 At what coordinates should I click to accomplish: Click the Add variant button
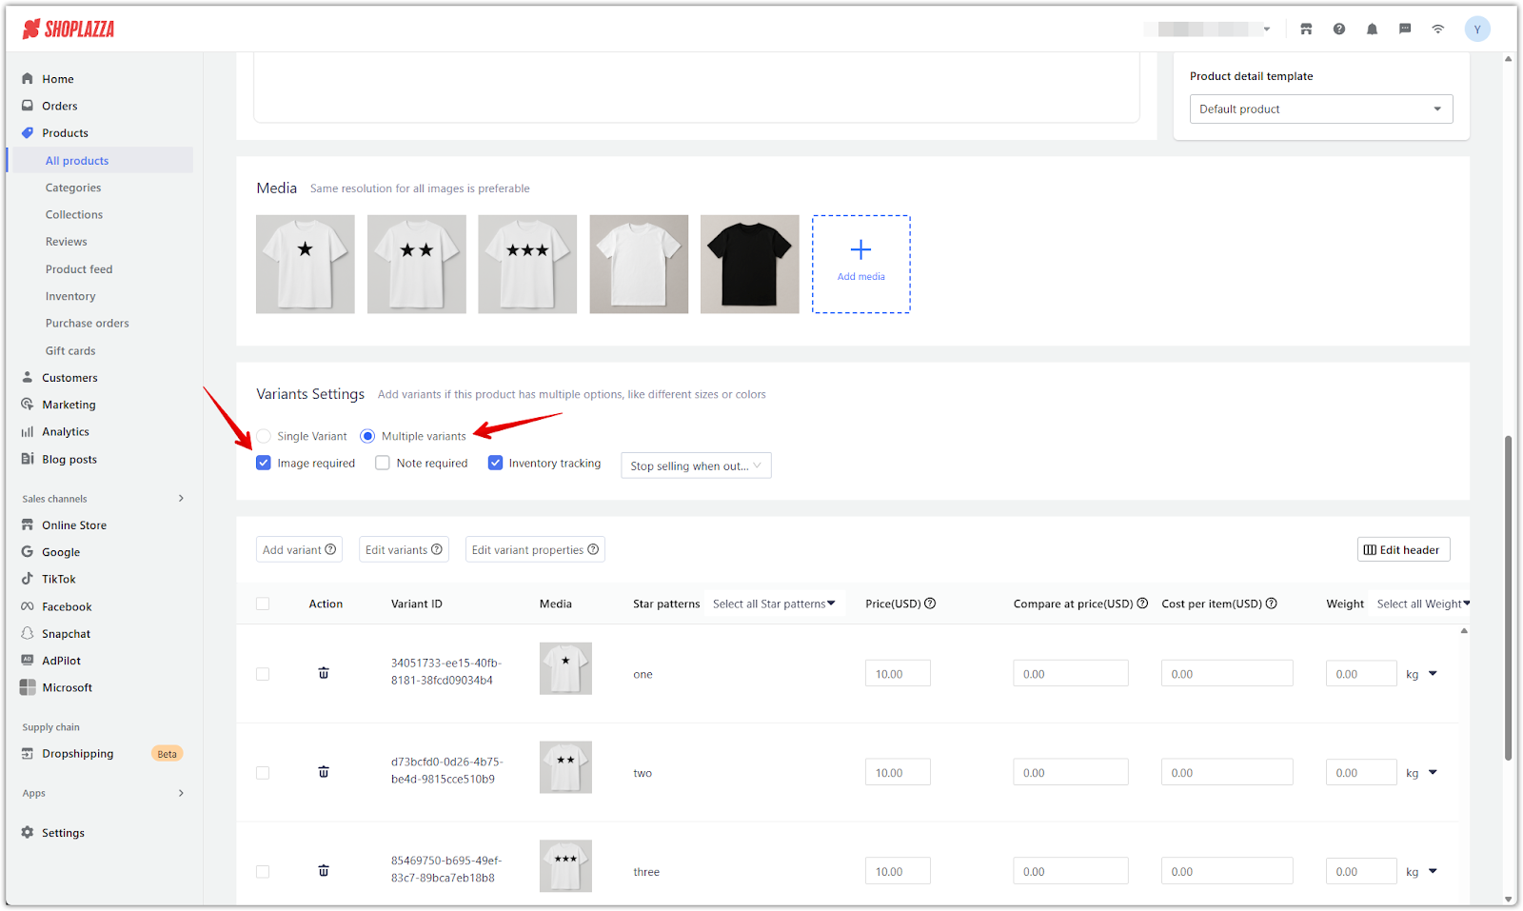click(x=299, y=549)
